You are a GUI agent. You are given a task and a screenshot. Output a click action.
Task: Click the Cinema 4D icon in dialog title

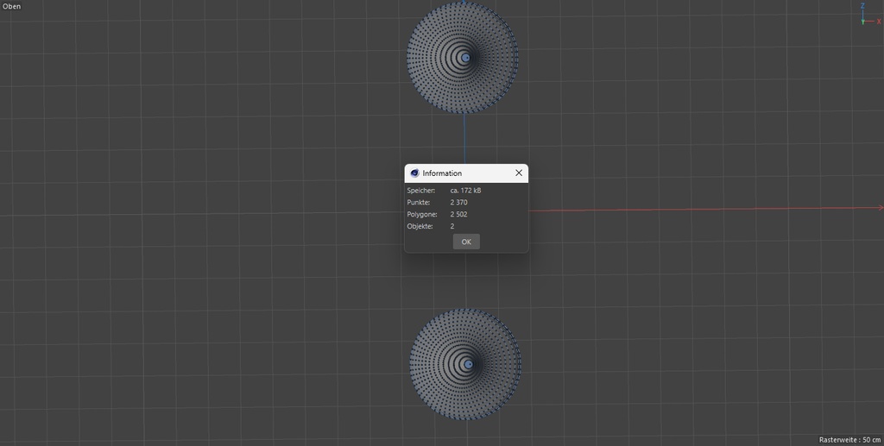pos(414,173)
